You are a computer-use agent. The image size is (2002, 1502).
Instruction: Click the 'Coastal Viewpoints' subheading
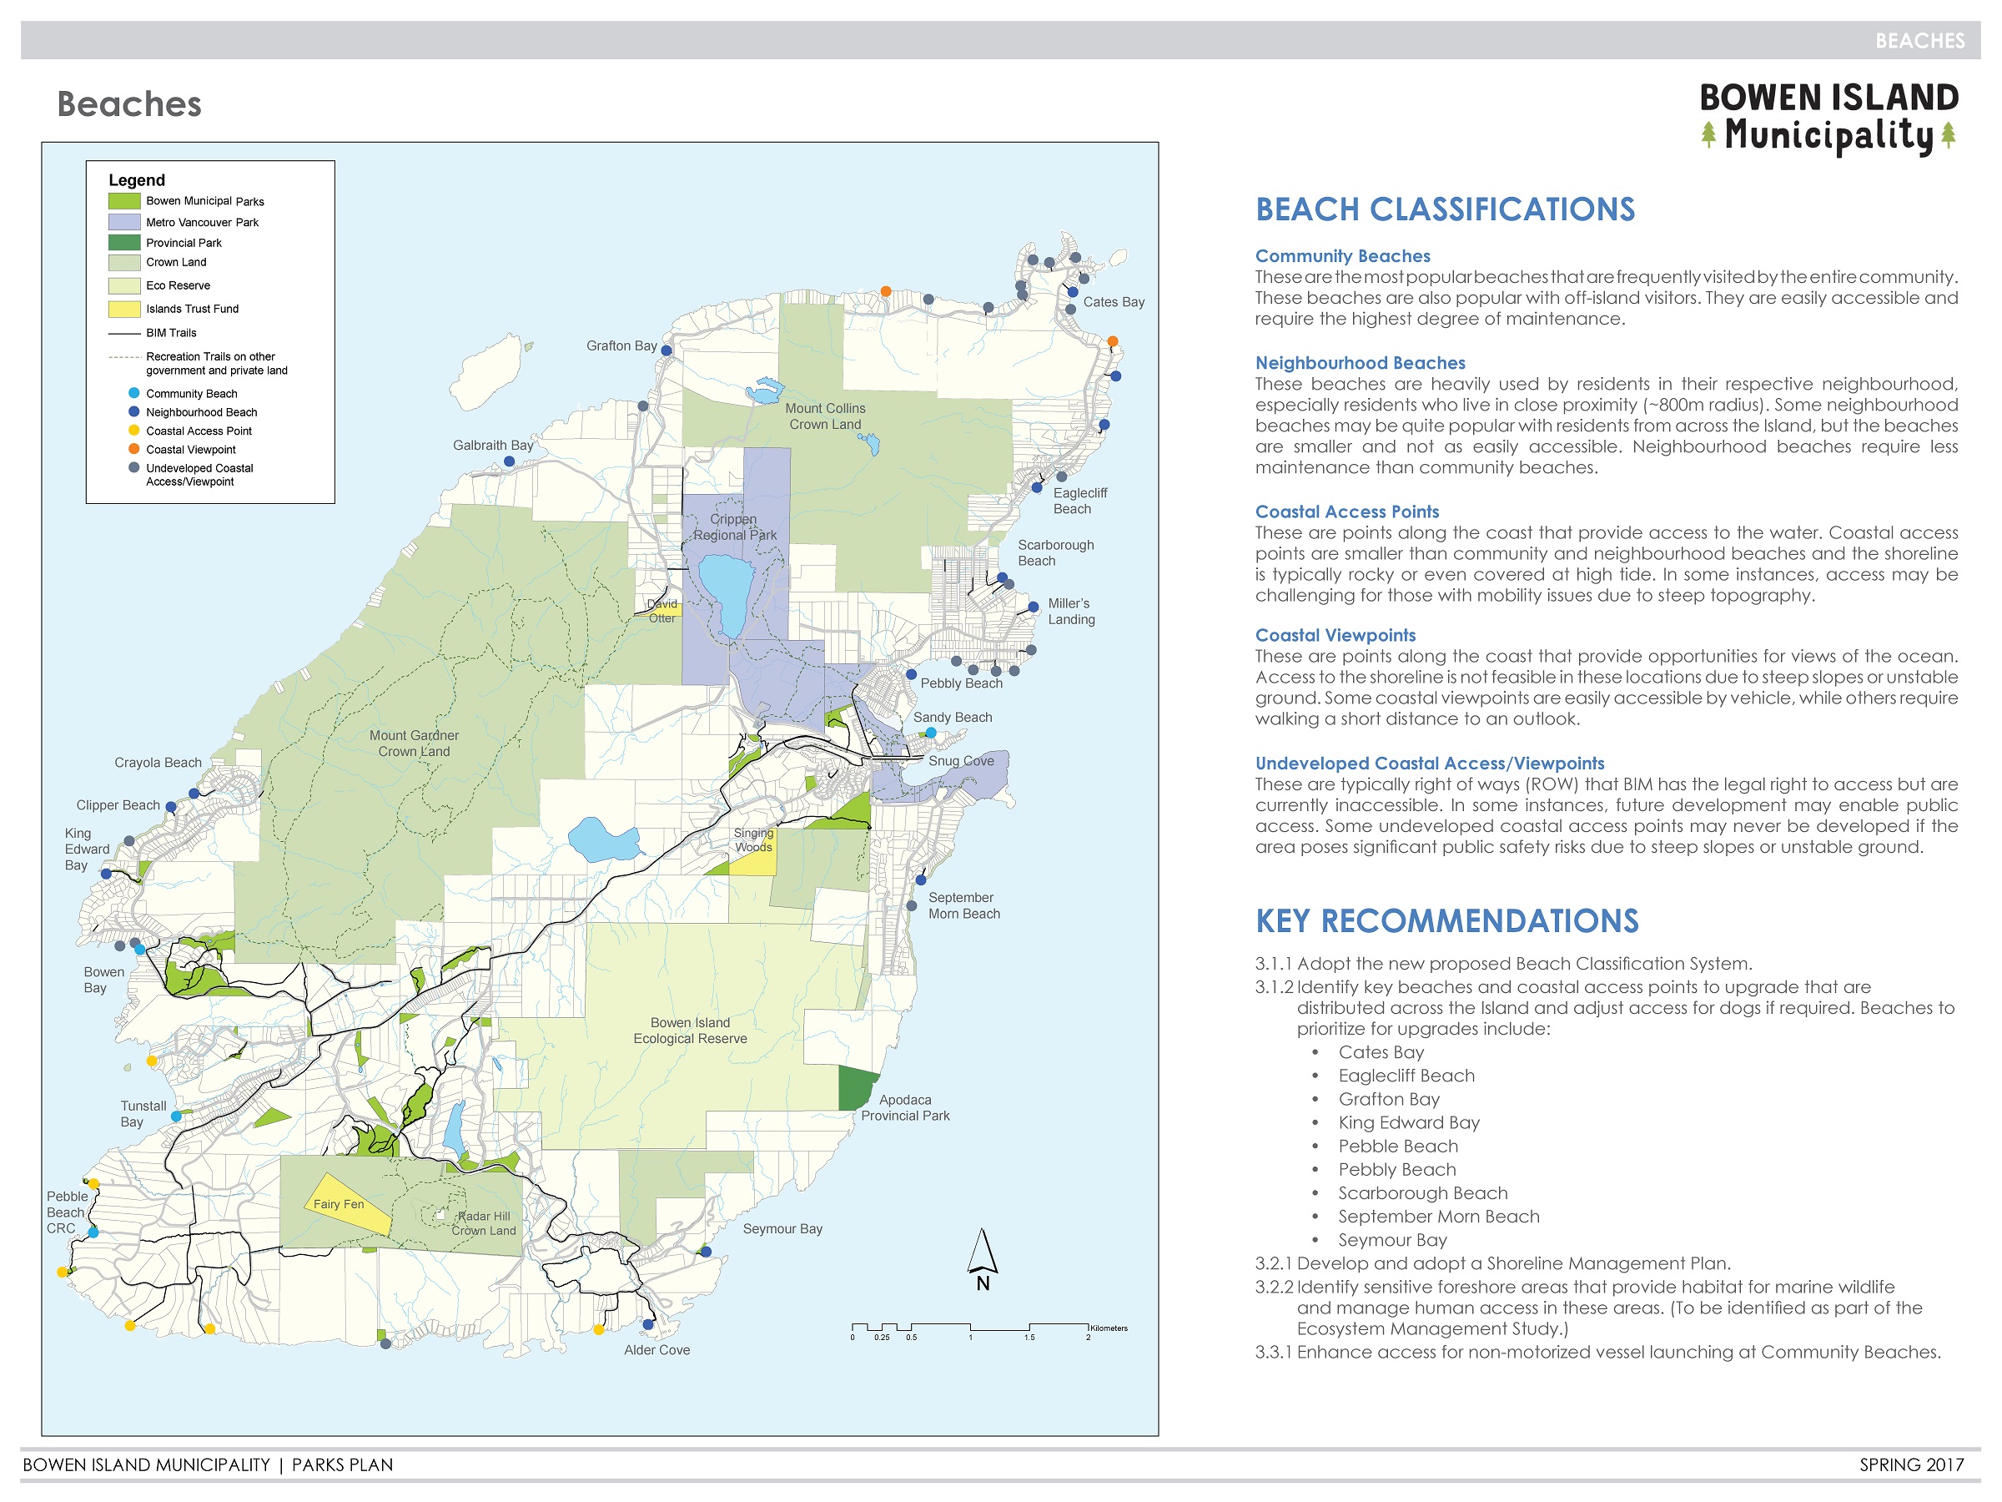point(1336,636)
